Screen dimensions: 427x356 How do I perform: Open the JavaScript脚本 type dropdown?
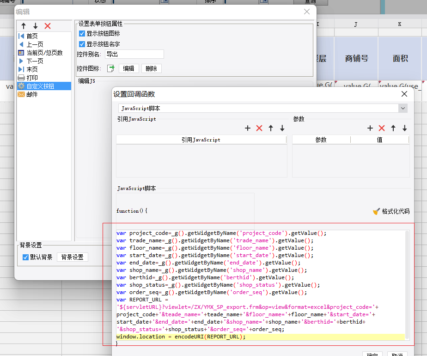(x=403, y=108)
